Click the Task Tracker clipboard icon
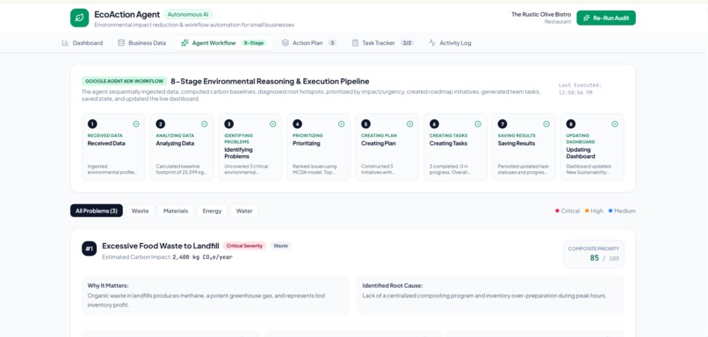 click(355, 43)
